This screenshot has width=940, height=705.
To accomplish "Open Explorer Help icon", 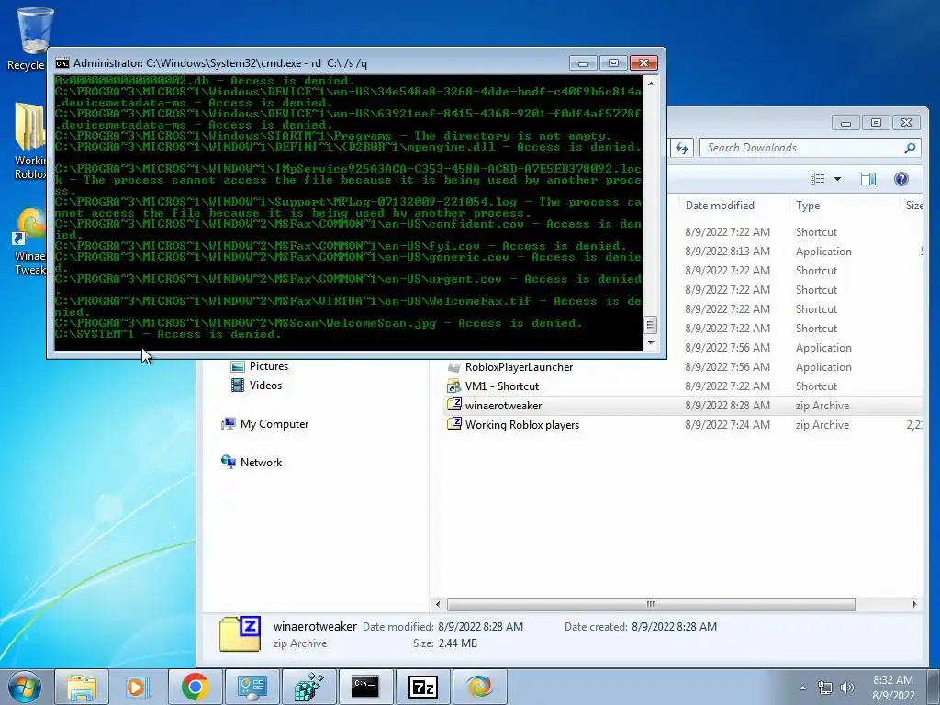I will (901, 179).
